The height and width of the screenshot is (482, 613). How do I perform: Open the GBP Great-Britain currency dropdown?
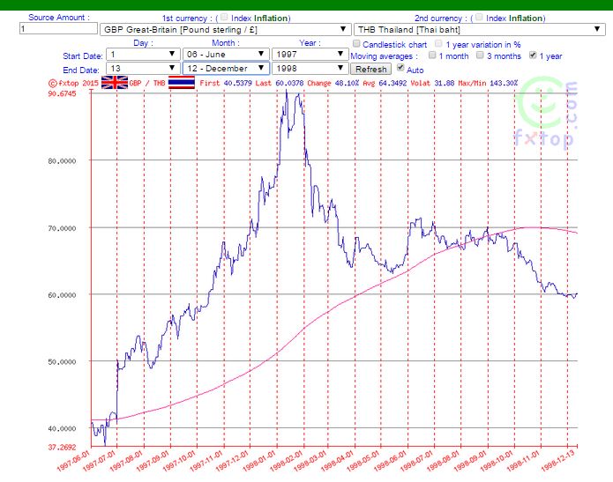tap(225, 30)
